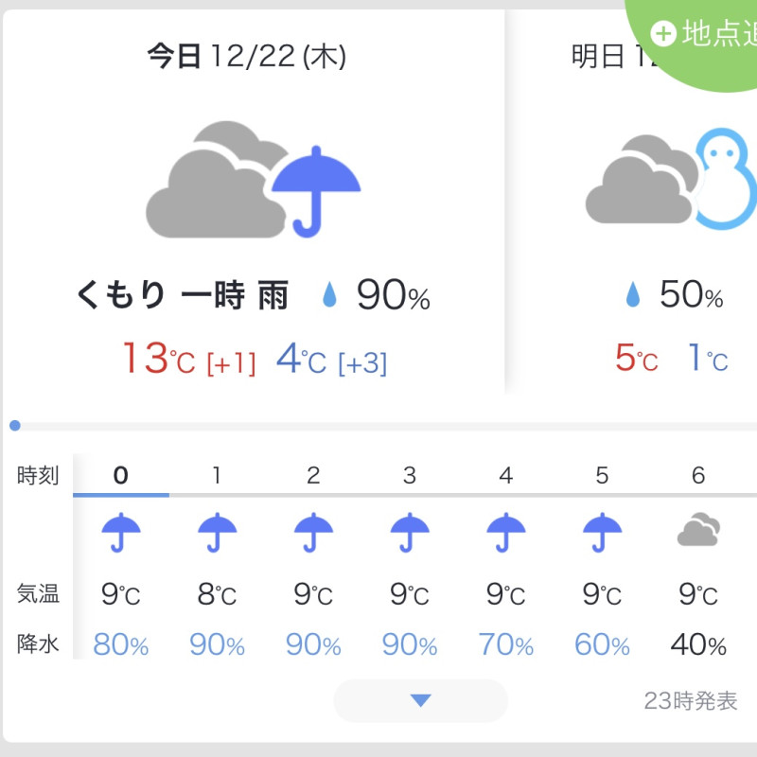Click the 23時発表 issue time label
The image size is (757, 757).
(691, 701)
